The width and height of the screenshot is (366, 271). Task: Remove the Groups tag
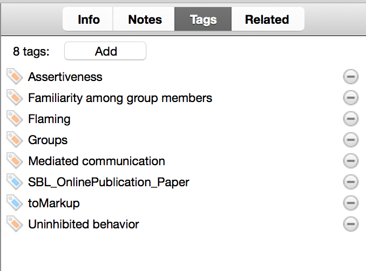click(350, 140)
